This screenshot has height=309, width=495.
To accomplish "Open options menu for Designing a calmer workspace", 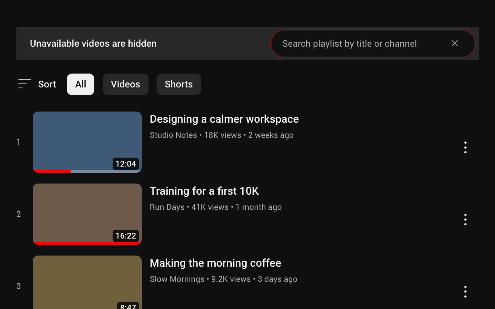I will click(x=465, y=147).
